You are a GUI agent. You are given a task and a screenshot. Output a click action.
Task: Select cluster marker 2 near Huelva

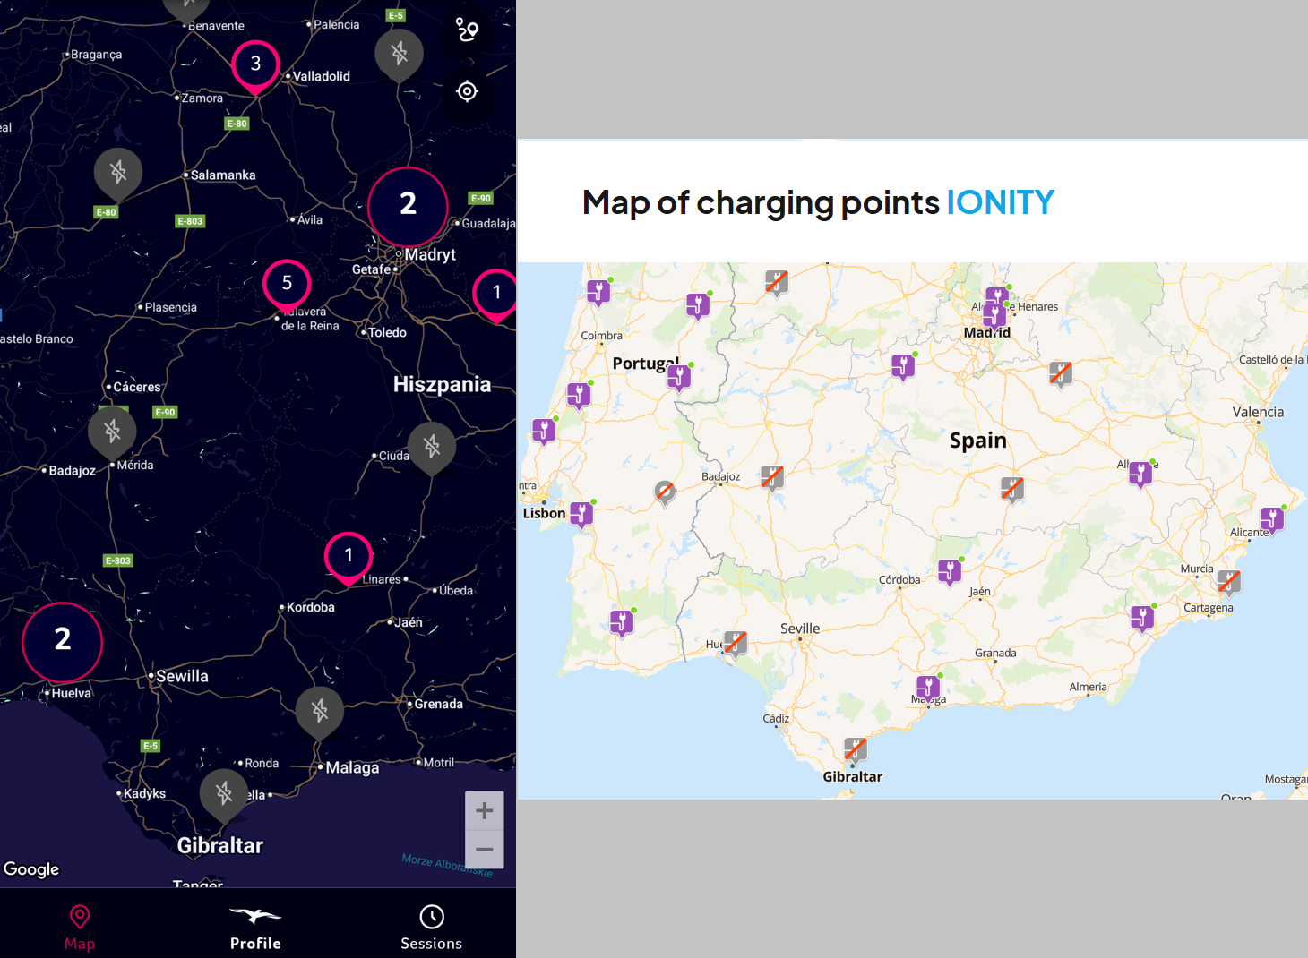(x=63, y=642)
